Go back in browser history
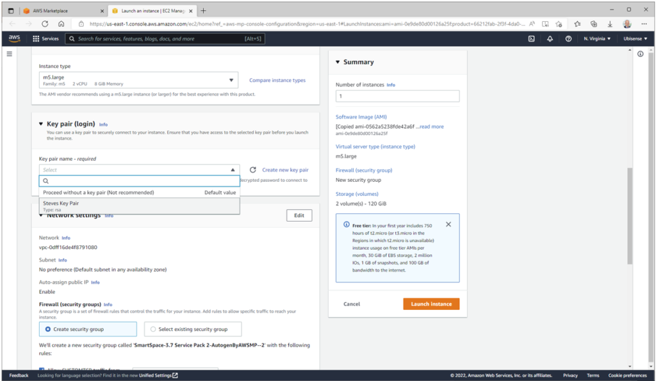656x381 pixels. (12, 24)
